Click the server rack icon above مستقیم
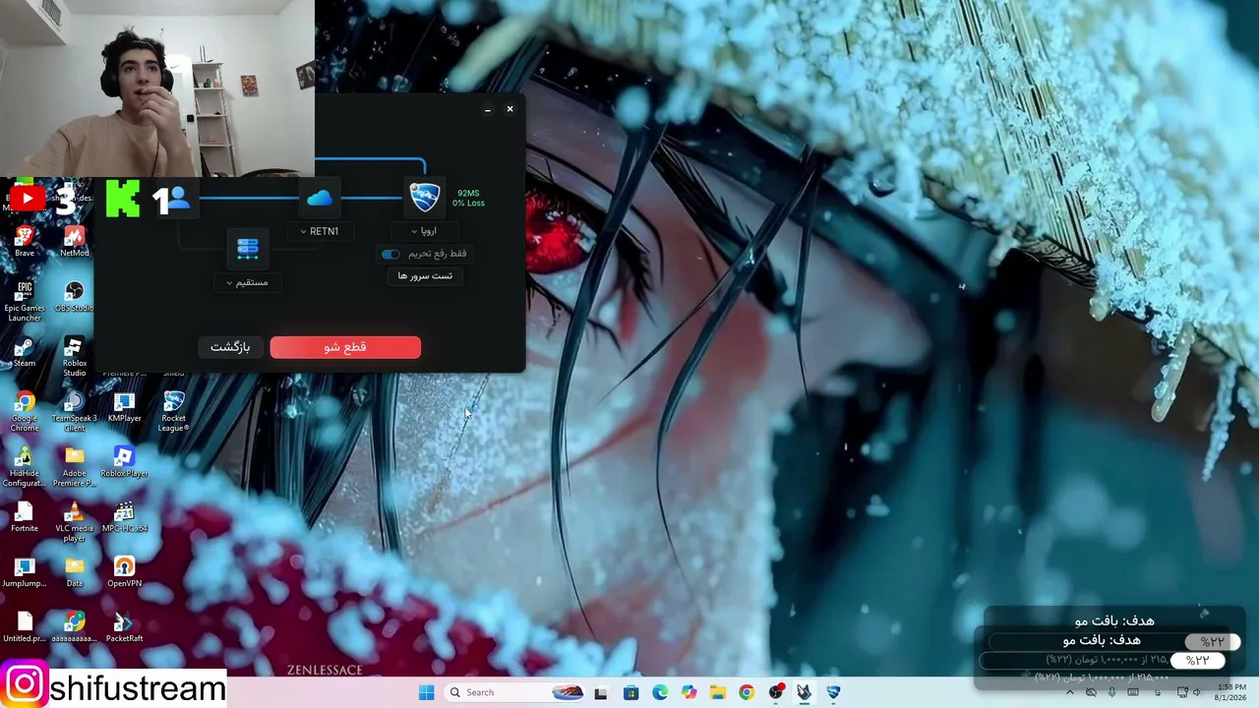 [x=247, y=248]
